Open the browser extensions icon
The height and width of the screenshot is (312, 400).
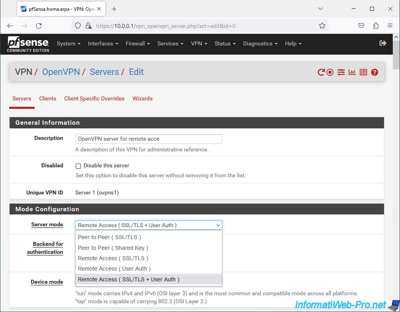tap(376, 26)
